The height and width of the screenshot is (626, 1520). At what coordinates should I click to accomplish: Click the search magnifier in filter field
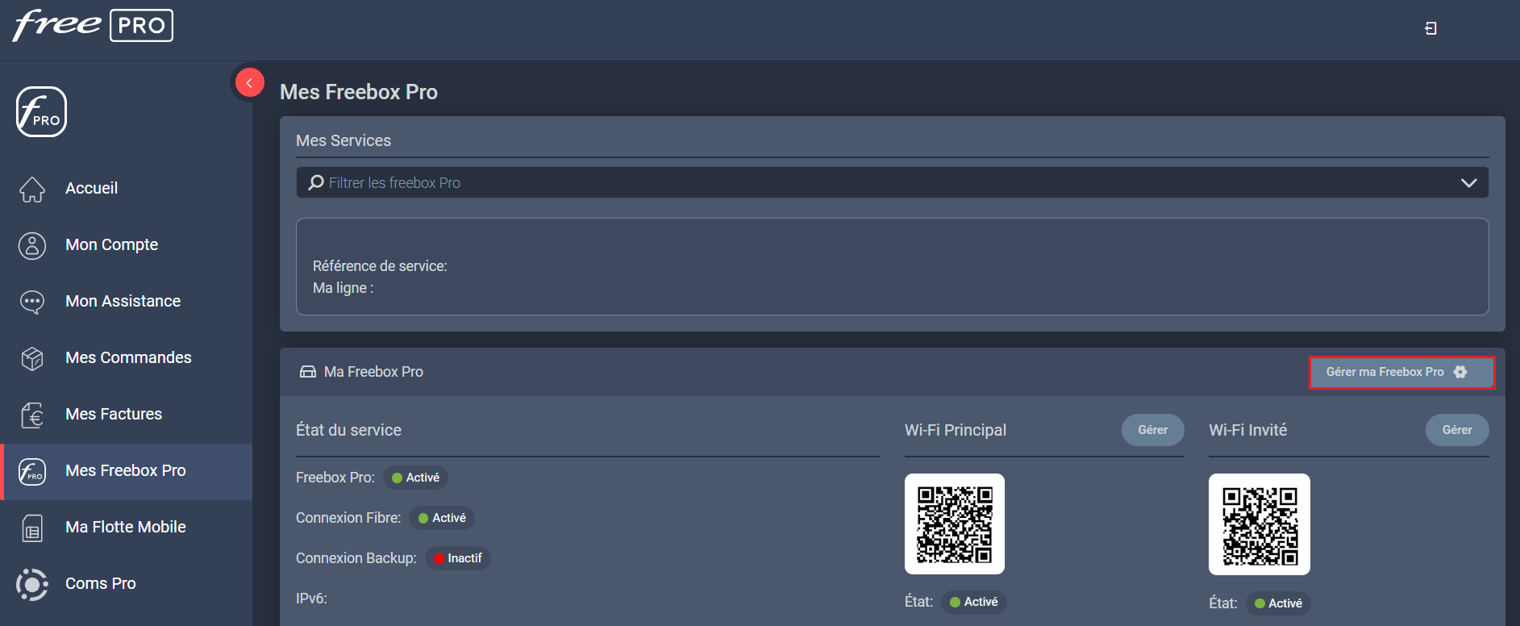tap(316, 183)
